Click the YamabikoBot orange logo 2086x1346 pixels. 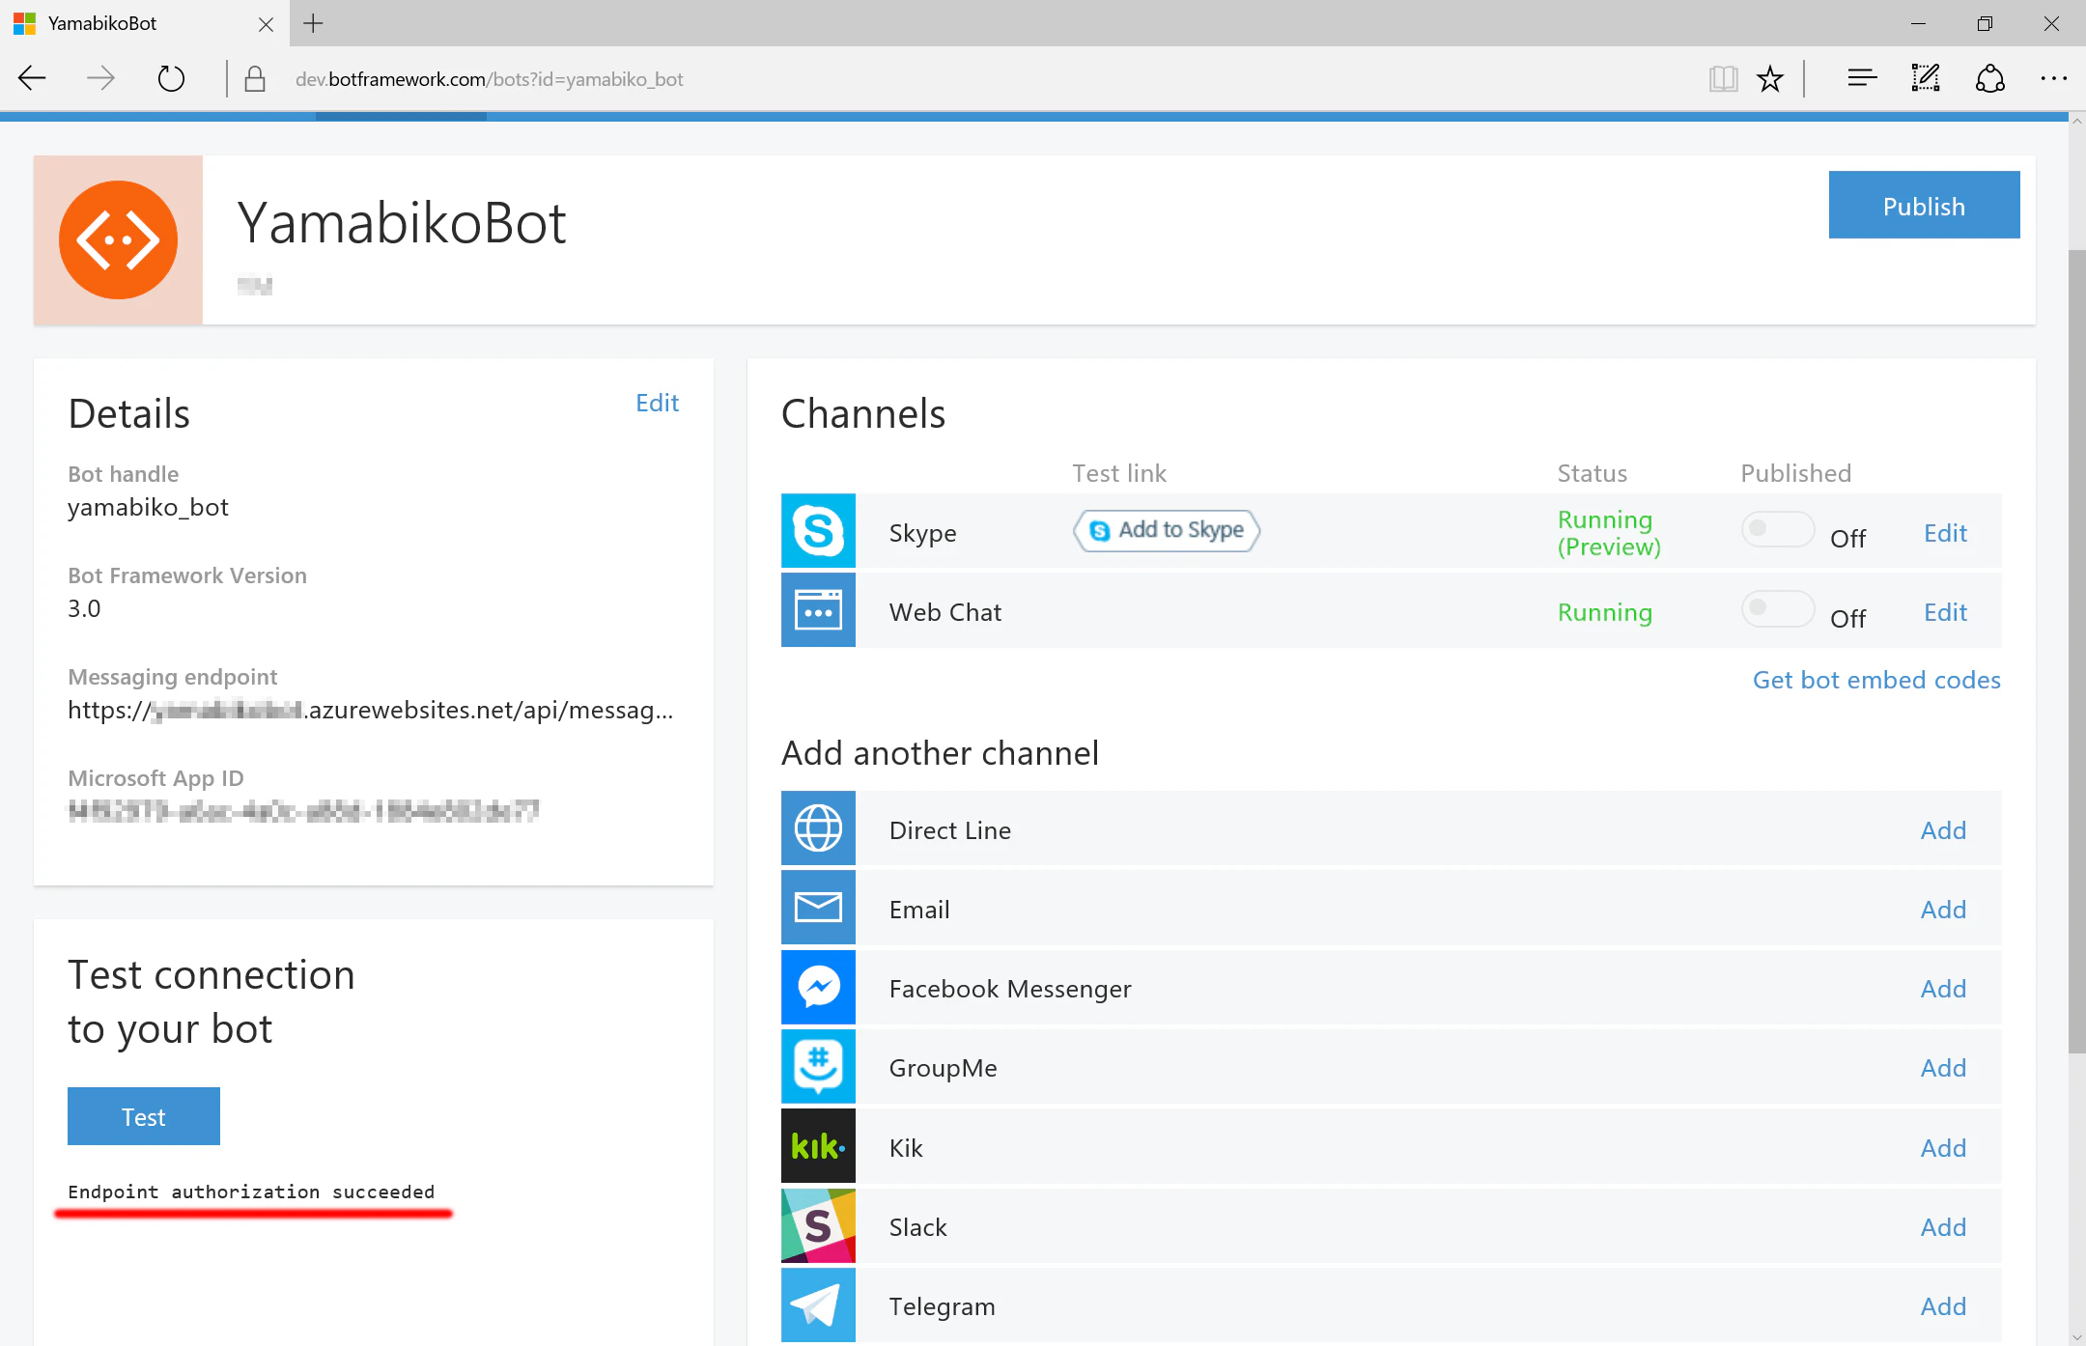(118, 239)
